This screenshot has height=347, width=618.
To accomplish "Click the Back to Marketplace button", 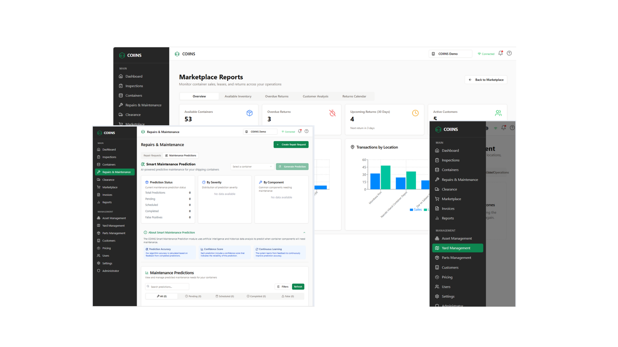I will point(486,80).
